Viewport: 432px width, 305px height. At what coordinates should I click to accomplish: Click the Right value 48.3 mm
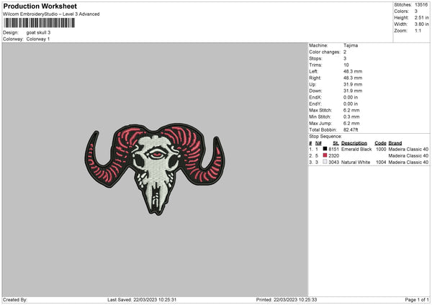[353, 78]
